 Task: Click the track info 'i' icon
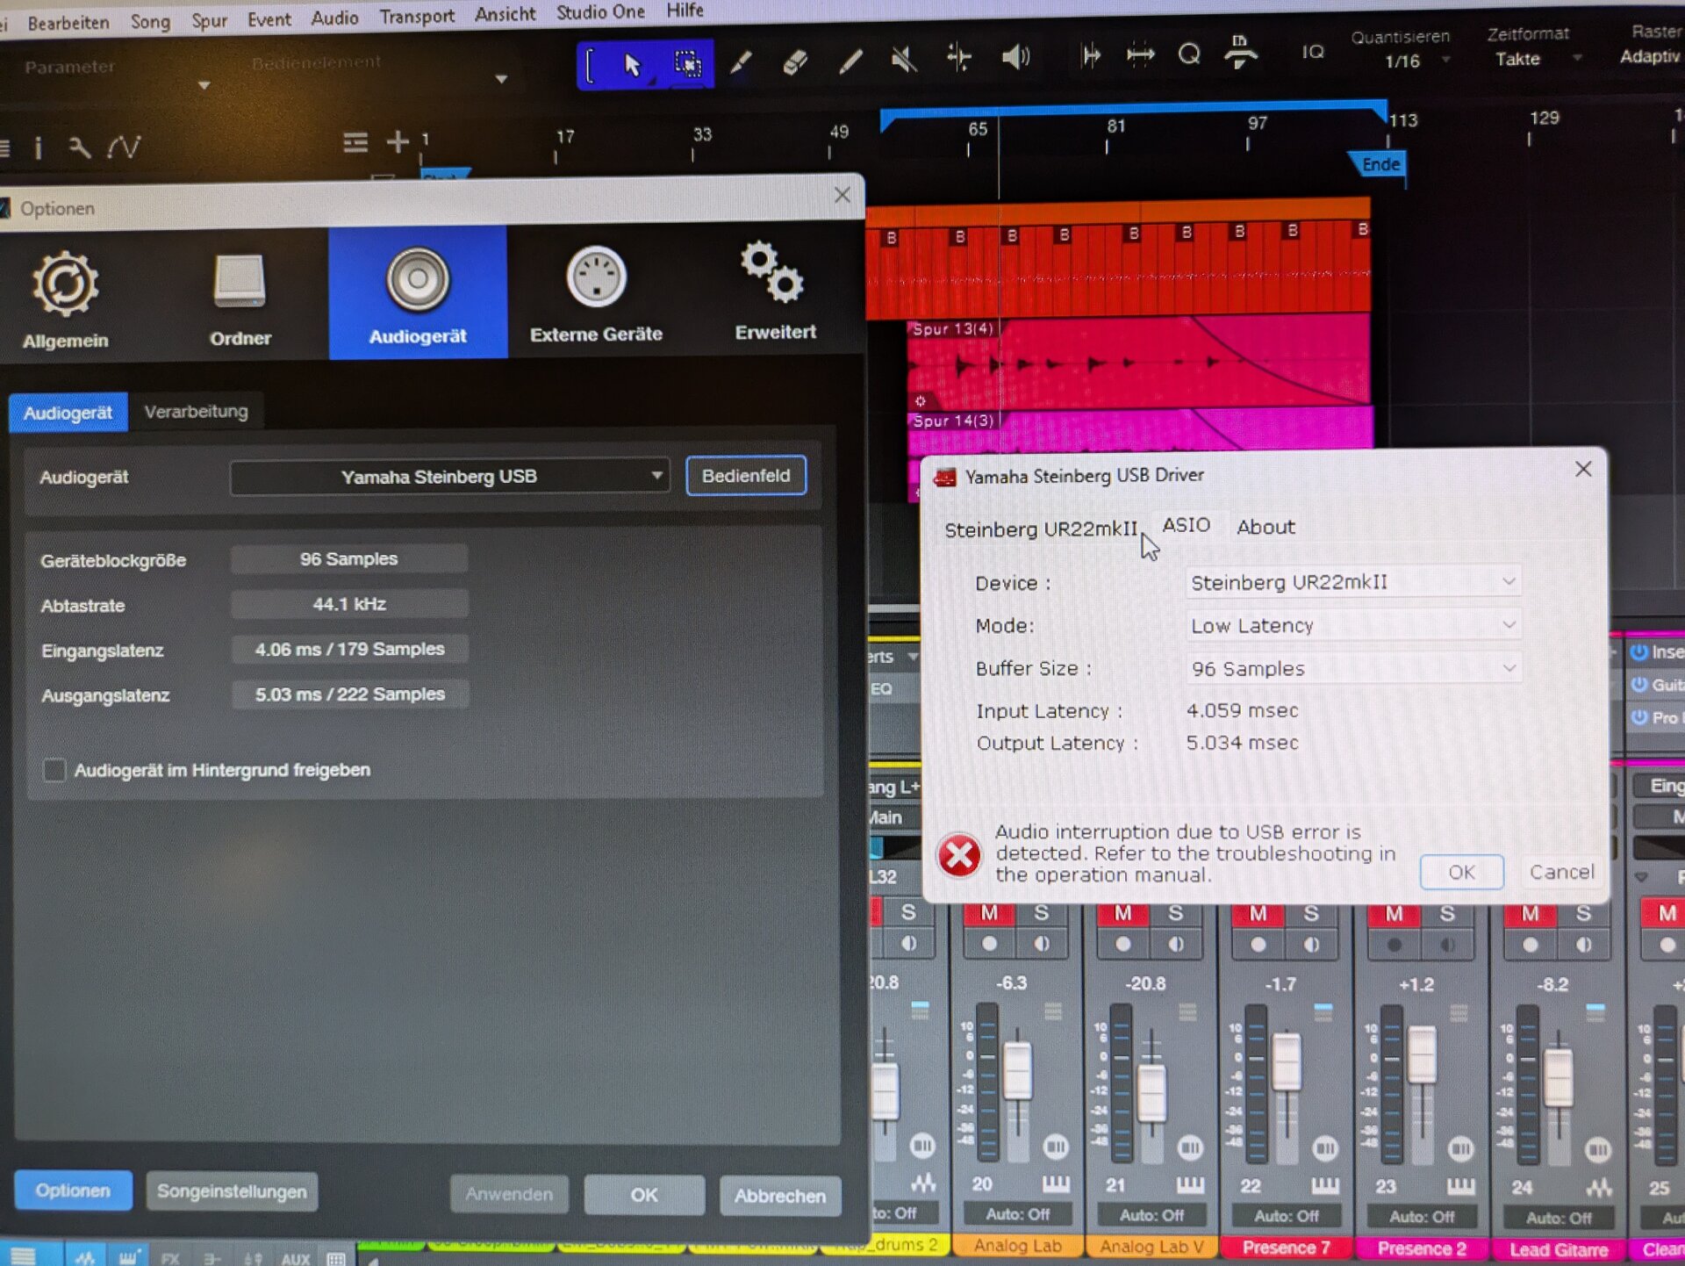coord(38,147)
